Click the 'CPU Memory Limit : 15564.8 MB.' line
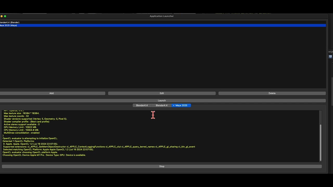Screen dimensions: 333x187 tap(21, 130)
